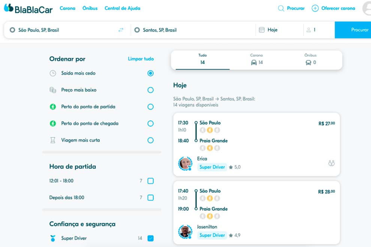Select the Saída mais cedo radio button
Screen dimensions: 371x247
point(151,73)
